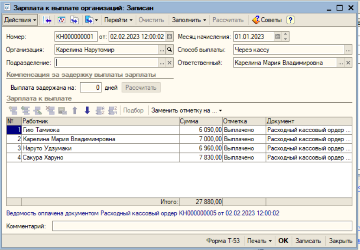Image resolution: width=360 pixels, height=250 pixels.
Task: Click the amount cell 7 830,00
Action: coord(201,157)
